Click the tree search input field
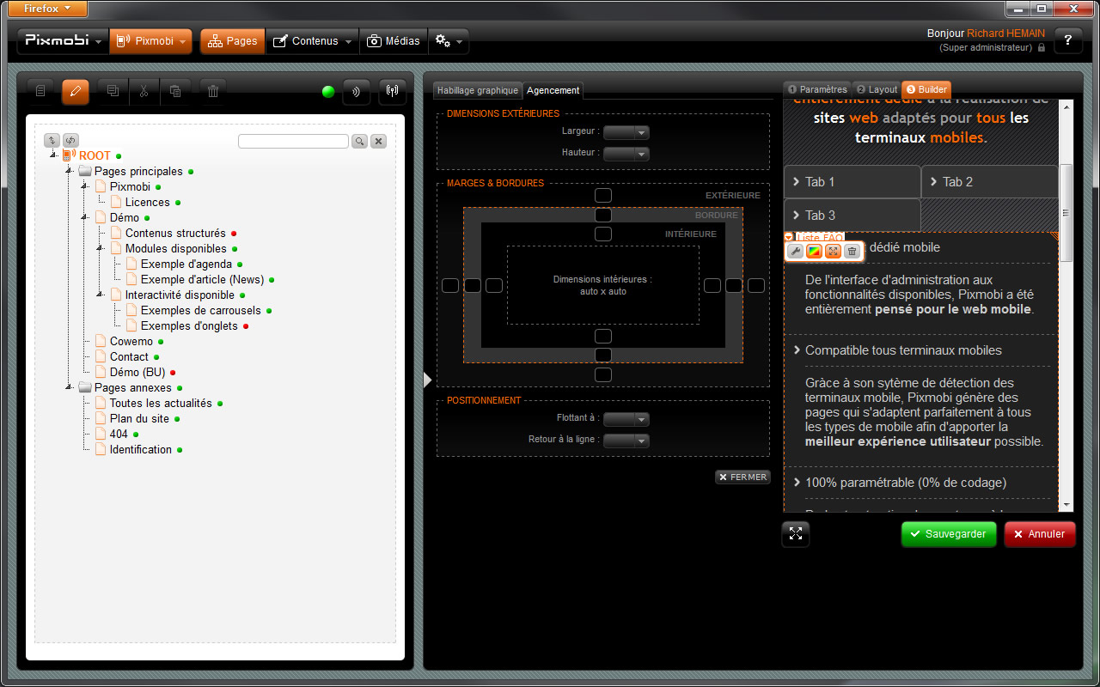Image resolution: width=1100 pixels, height=687 pixels. (293, 142)
